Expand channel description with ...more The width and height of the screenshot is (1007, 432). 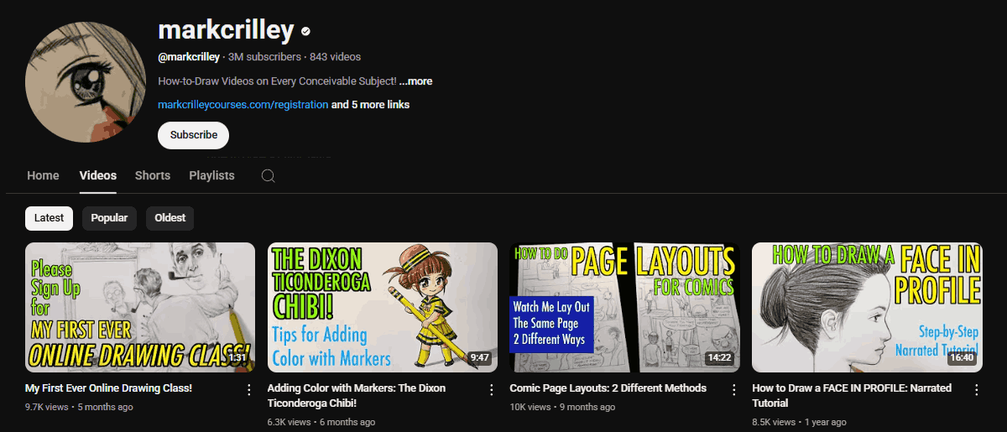point(416,81)
